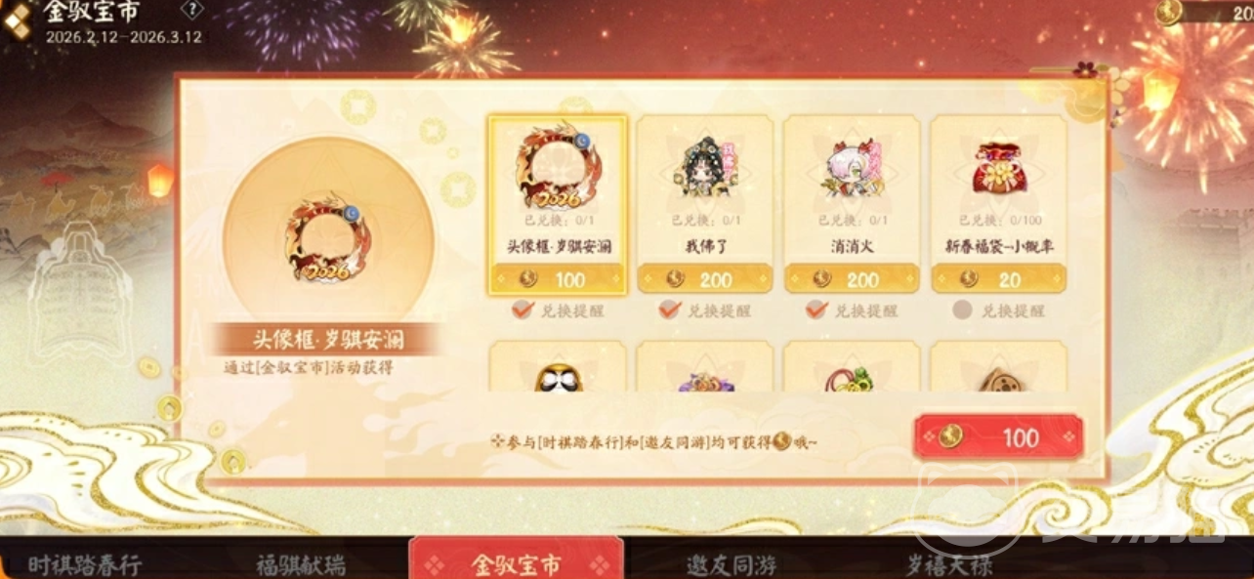
Task: Select the 新春福袋·小概率 lucky bag item
Action: click(998, 204)
